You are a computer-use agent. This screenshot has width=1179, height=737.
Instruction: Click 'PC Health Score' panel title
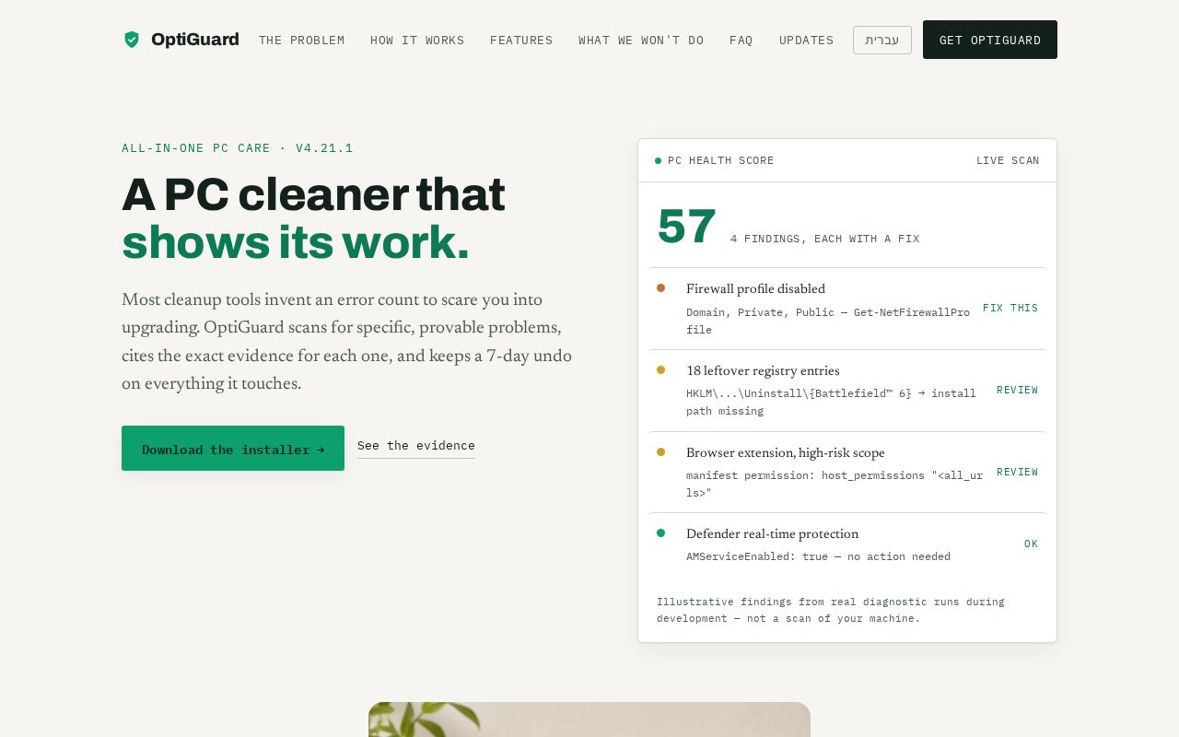tap(721, 160)
